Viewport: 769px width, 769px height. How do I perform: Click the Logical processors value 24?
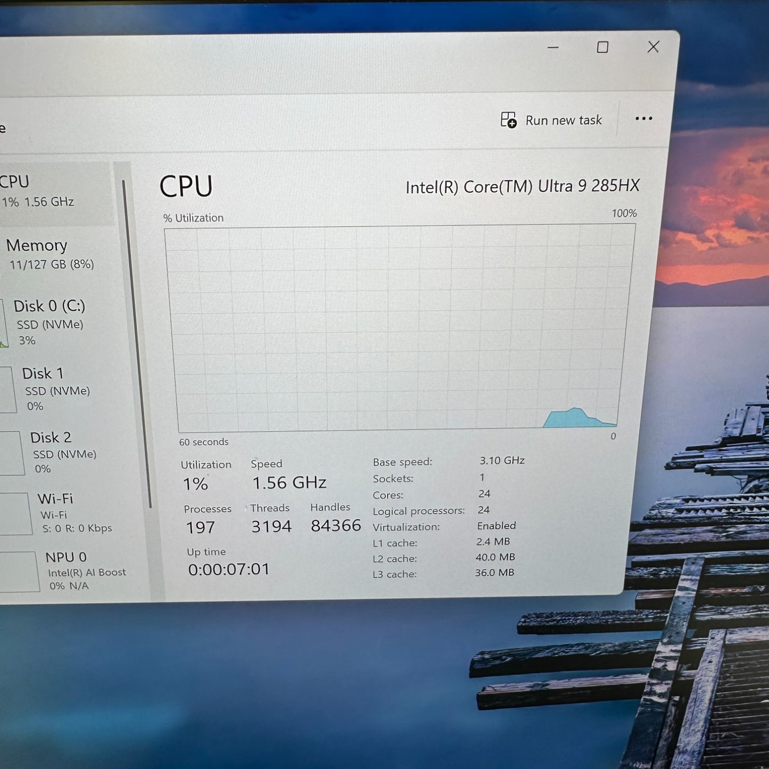point(484,510)
